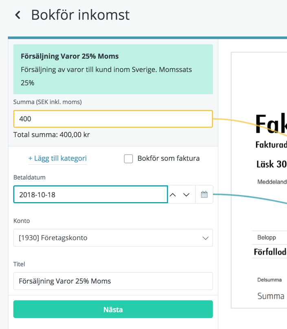Click the Belopp row in invoice preview
Screen dimensions: 287x329
(269, 238)
